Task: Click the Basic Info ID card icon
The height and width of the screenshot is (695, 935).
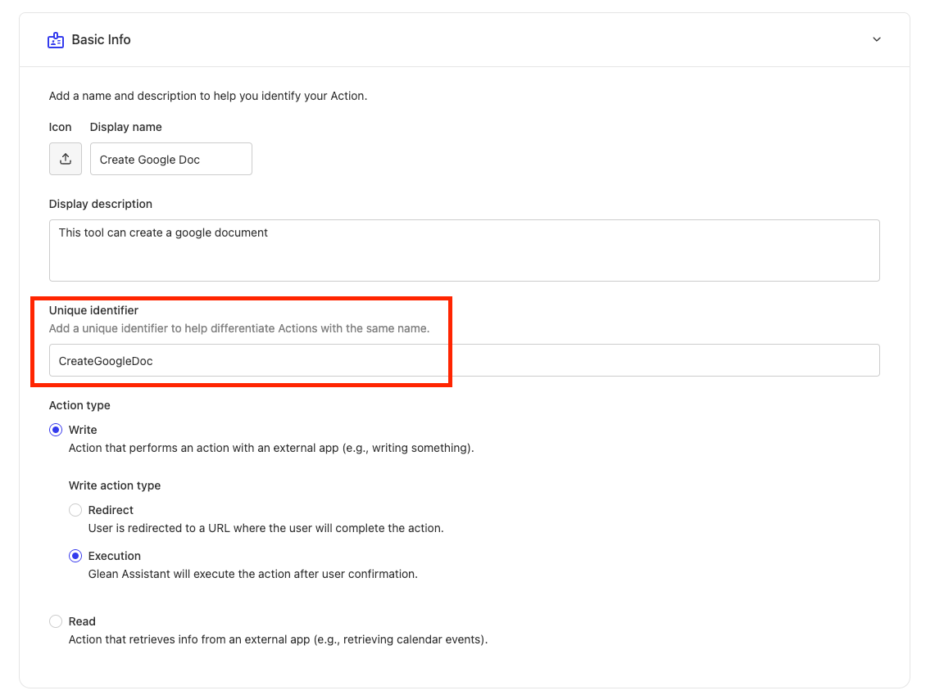Action: coord(56,40)
